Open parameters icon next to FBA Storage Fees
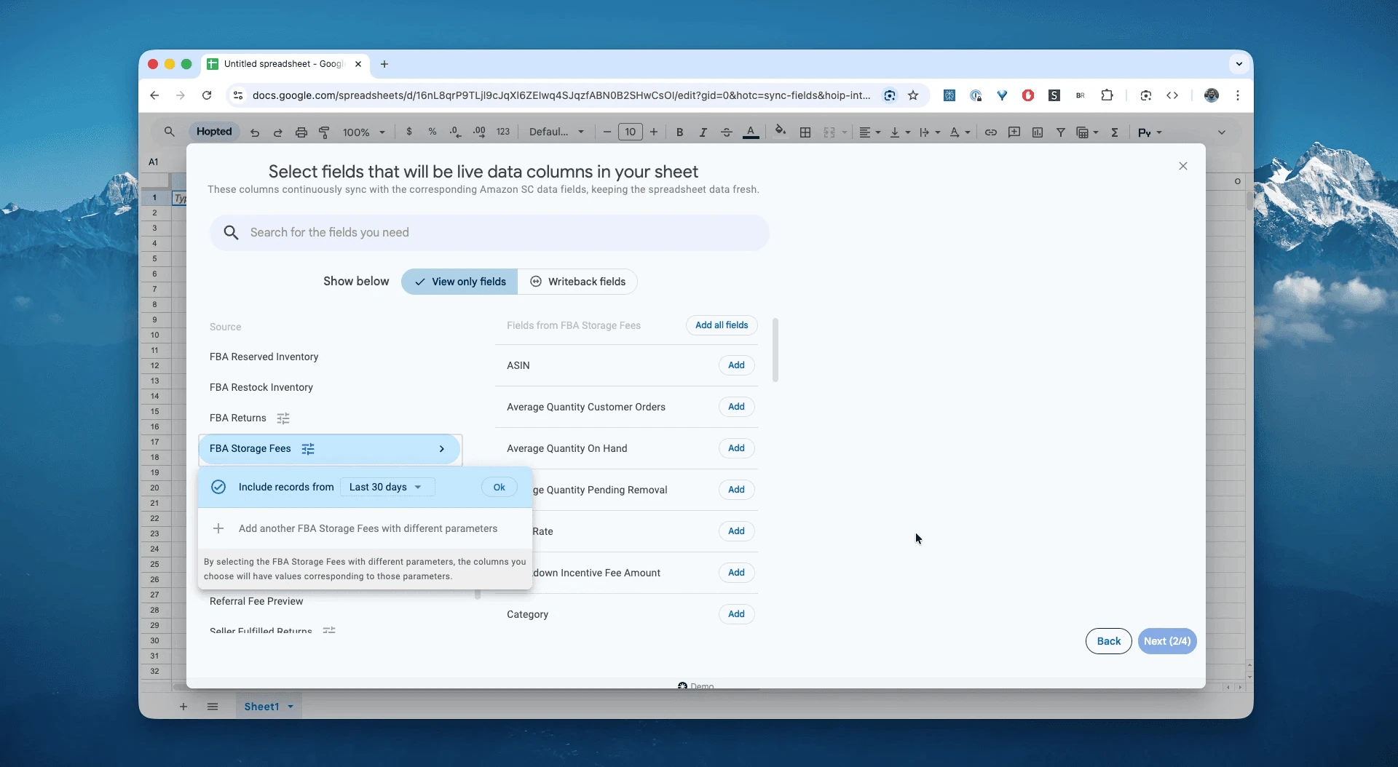Image resolution: width=1398 pixels, height=767 pixels. point(308,449)
